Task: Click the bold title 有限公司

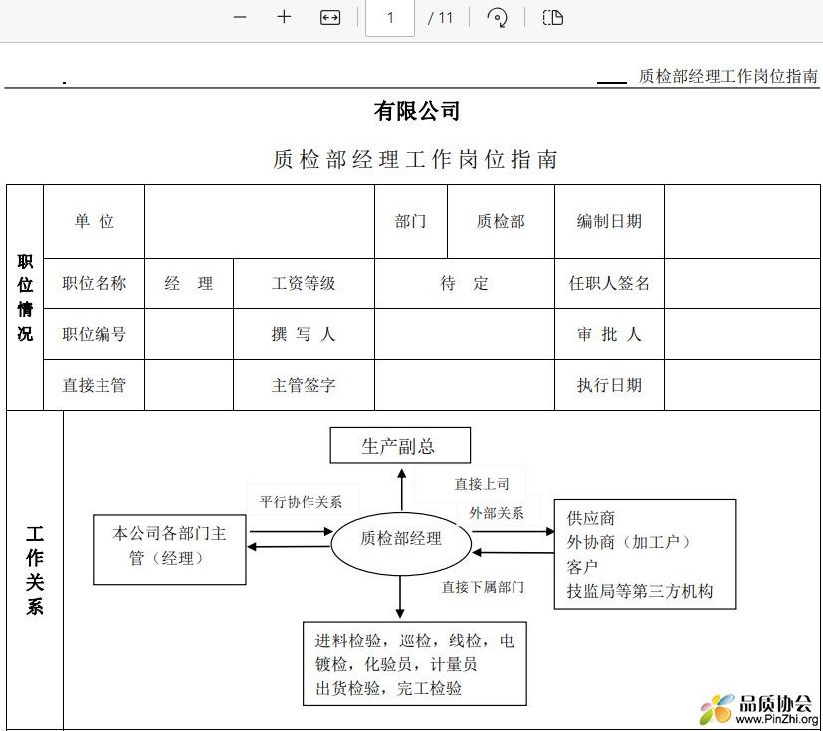Action: 417,111
